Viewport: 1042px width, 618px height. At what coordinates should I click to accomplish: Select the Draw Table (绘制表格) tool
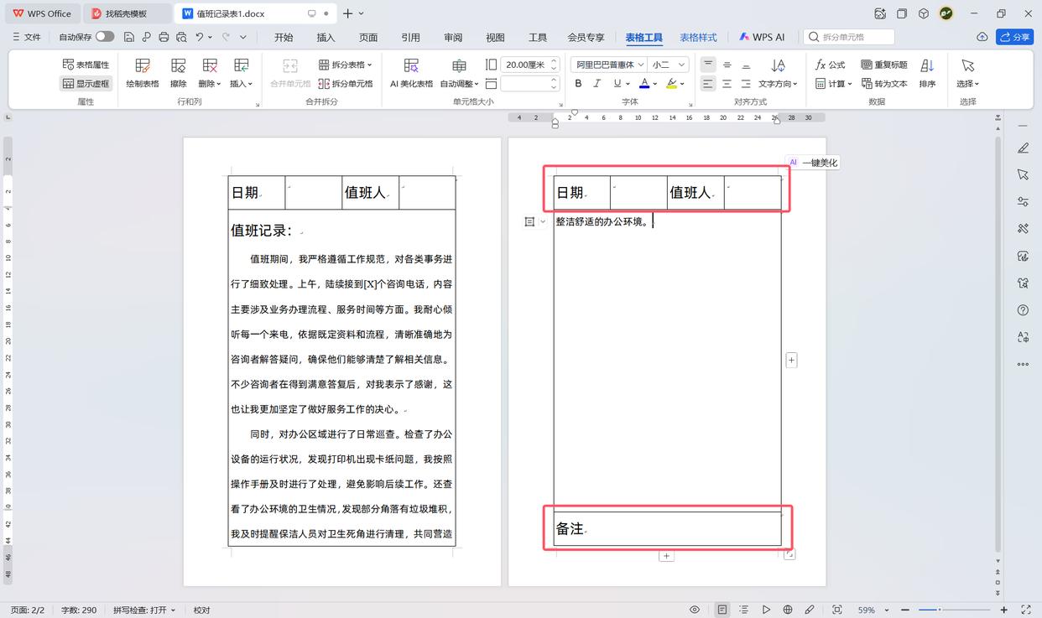point(142,71)
